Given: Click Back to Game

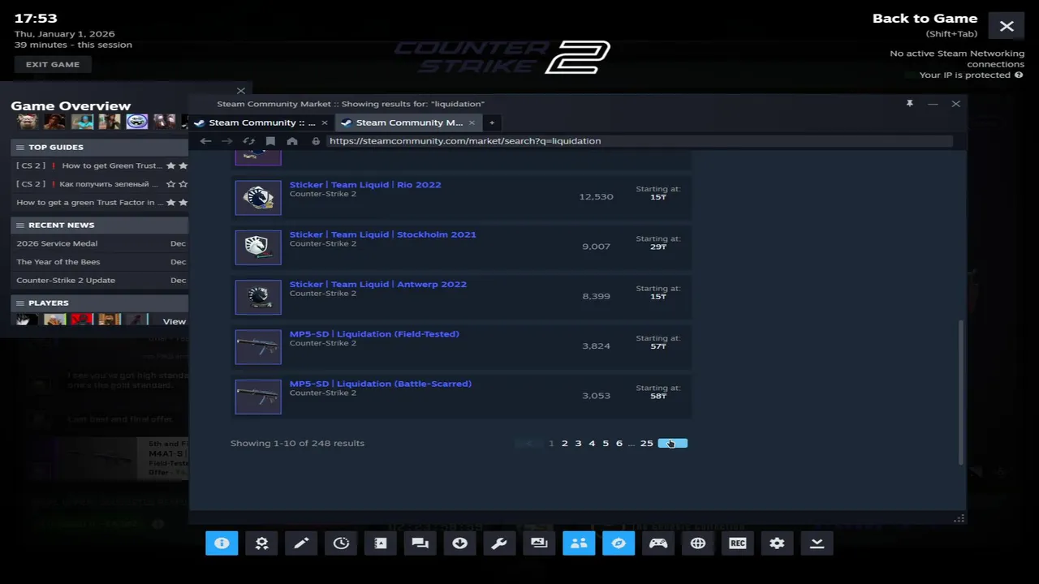Looking at the screenshot, I should click(x=925, y=19).
